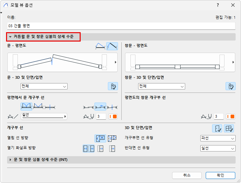Toggle window opening line in 3D view
241x183 pixels.
tap(229, 128)
